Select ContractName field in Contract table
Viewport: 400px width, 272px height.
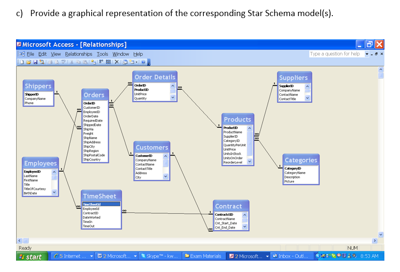point(225,219)
